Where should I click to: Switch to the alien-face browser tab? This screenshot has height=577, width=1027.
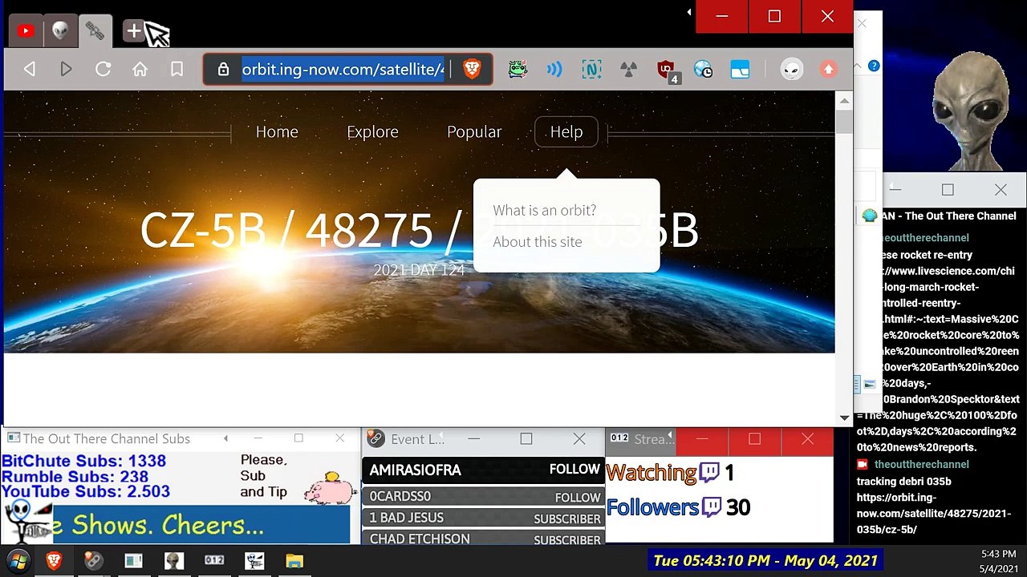click(60, 31)
